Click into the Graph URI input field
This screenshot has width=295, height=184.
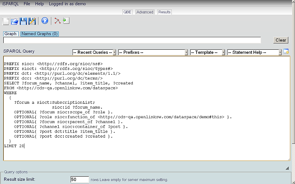pyautogui.click(x=132, y=40)
